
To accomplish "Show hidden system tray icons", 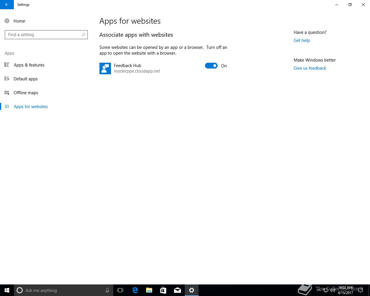I will [x=319, y=290].
